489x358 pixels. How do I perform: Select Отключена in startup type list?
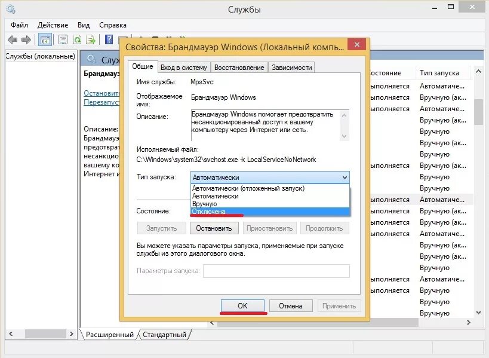270,212
